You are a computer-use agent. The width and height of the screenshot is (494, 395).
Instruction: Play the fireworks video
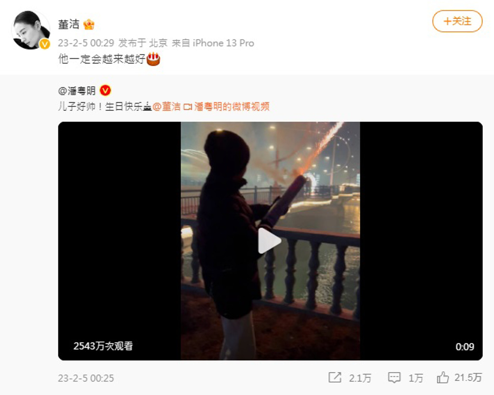[x=269, y=241]
